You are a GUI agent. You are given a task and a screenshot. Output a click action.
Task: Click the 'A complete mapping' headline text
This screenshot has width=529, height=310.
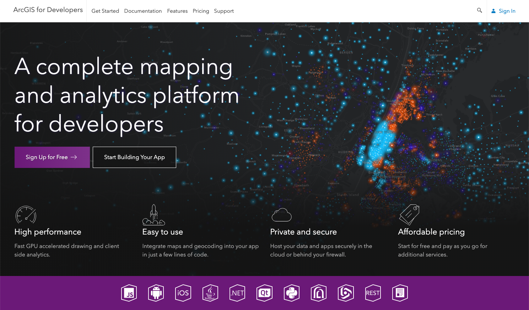[x=124, y=67]
